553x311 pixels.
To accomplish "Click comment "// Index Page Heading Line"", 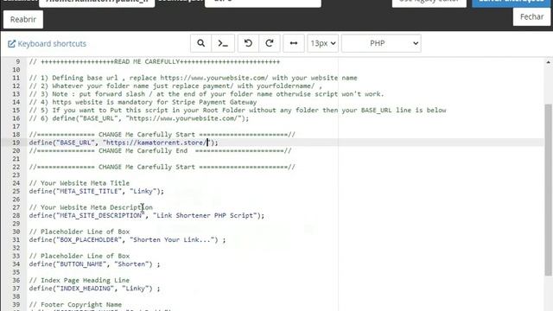I will coord(79,280).
